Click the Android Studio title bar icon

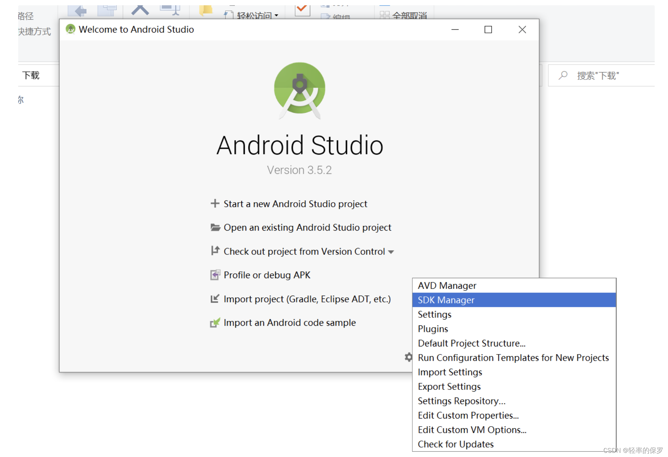(x=71, y=29)
